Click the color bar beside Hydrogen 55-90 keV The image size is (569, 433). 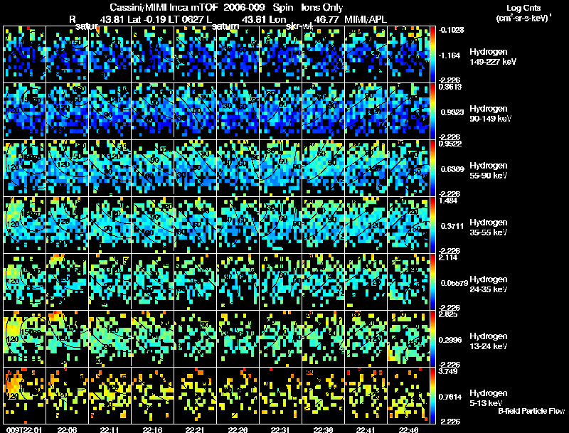(x=432, y=168)
